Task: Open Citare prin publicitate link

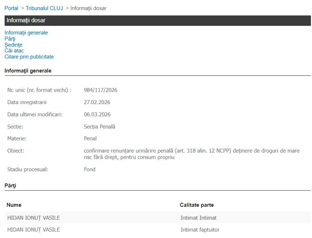Action: [29, 57]
